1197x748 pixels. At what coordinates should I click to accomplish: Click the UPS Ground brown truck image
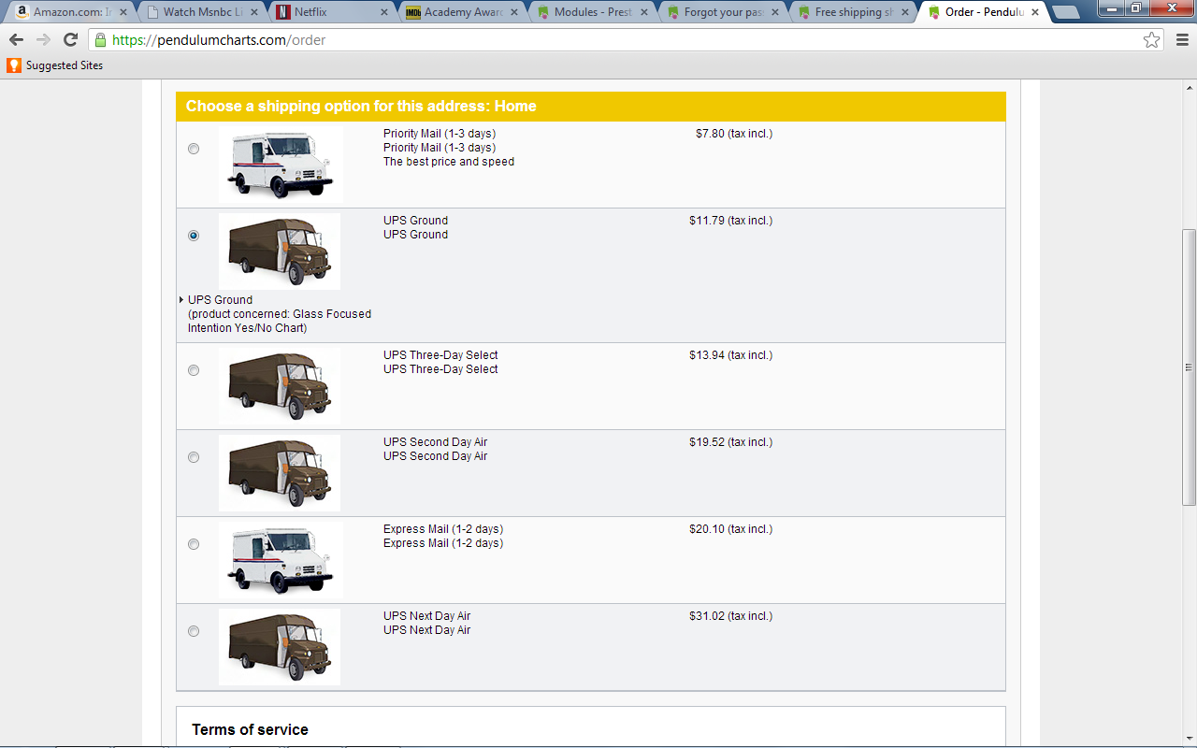pyautogui.click(x=280, y=252)
